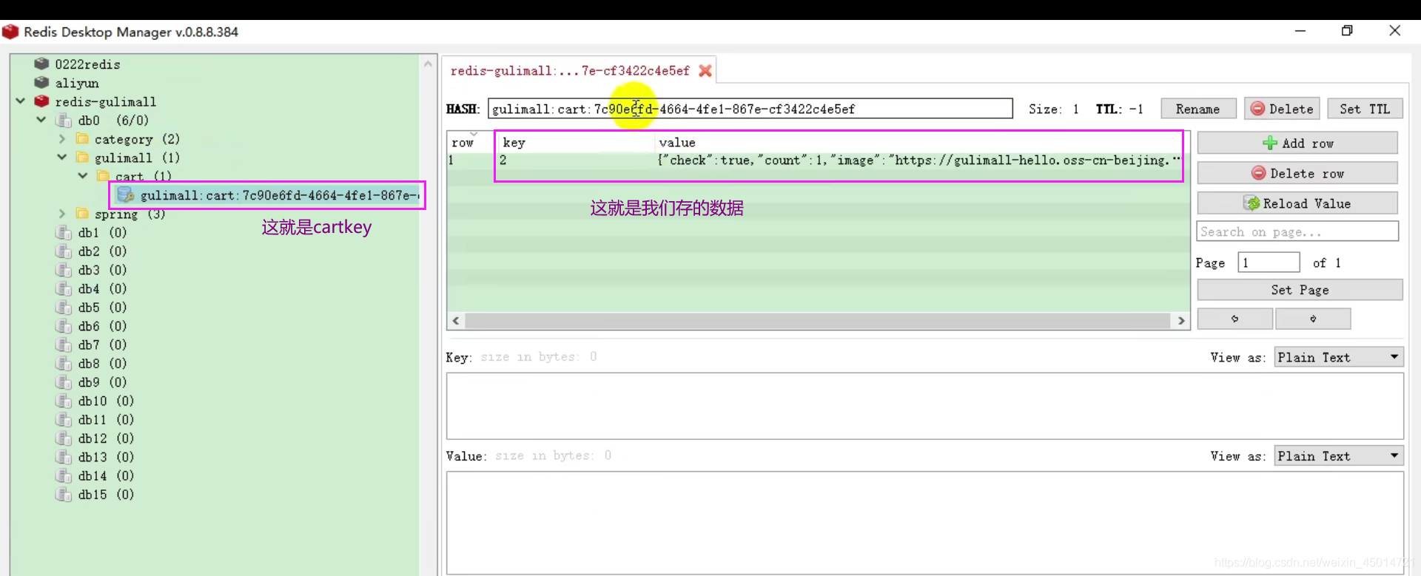Screen dimensions: 1421x576
Task: Click the aliyun server icon
Action: click(41, 83)
